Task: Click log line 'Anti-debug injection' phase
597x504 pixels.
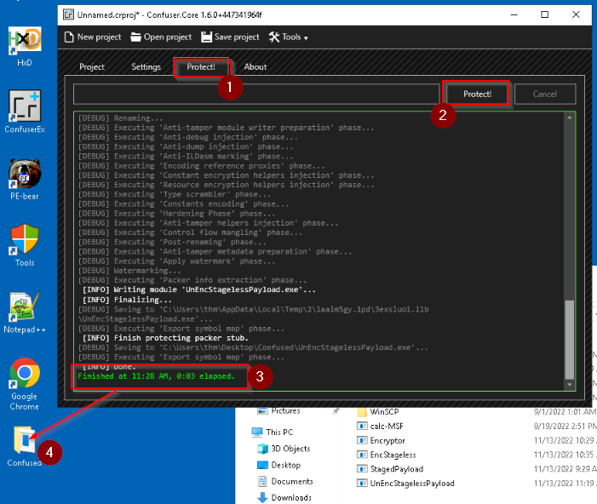Action: (187, 137)
